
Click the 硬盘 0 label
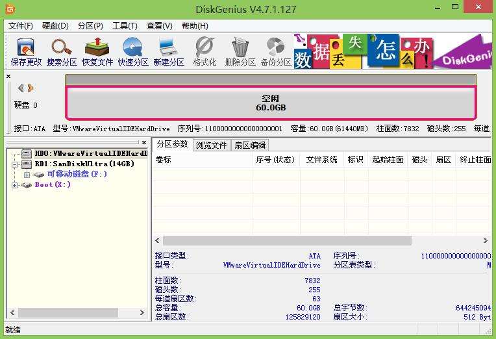click(25, 105)
